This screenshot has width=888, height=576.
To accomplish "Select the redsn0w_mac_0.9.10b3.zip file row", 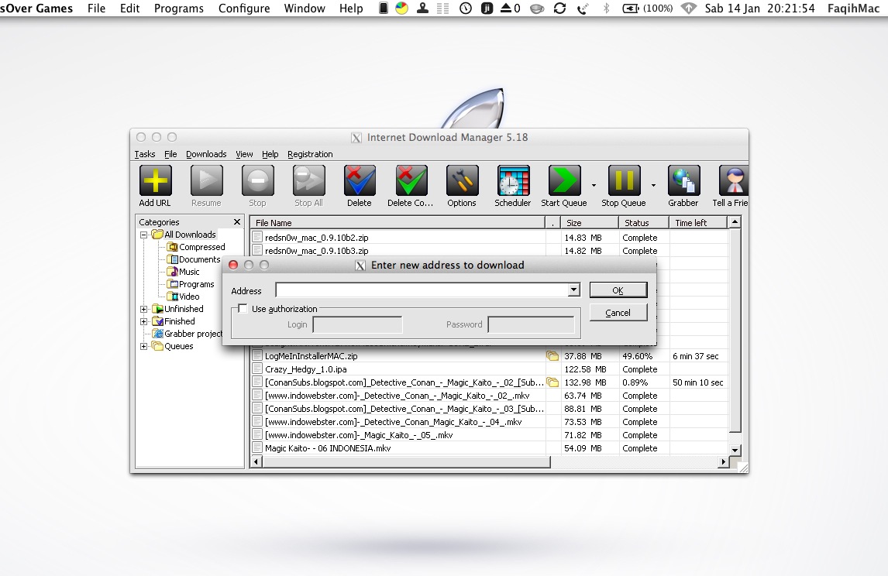I will [489, 251].
